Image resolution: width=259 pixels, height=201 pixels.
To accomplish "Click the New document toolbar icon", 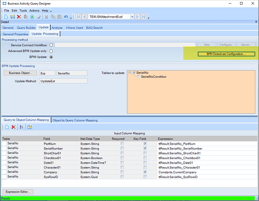I will pos(6,17).
